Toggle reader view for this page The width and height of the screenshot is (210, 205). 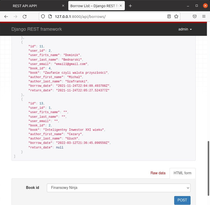coord(169,16)
